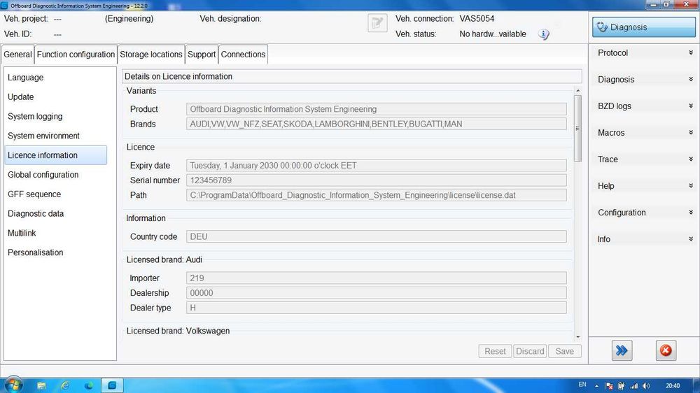Click the scrollbar down arrow
Screen dimensions: 700x393
point(578,337)
